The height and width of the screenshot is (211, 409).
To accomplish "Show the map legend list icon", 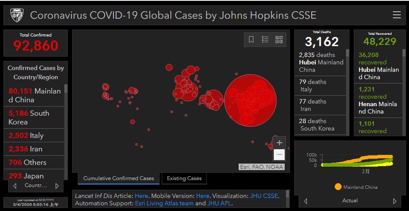I will coord(265,40).
